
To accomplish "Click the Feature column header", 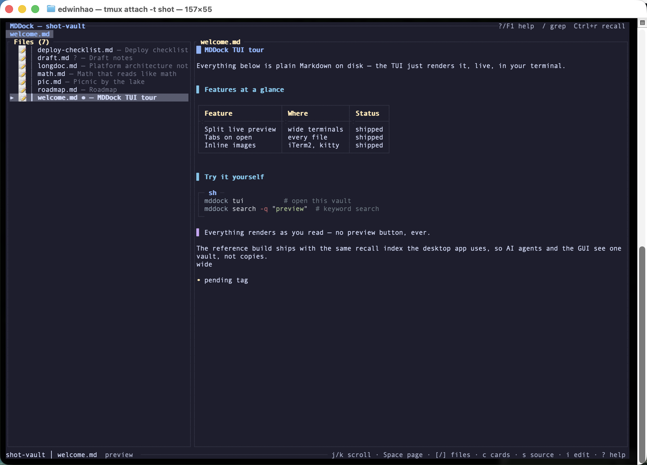I will (x=218, y=113).
